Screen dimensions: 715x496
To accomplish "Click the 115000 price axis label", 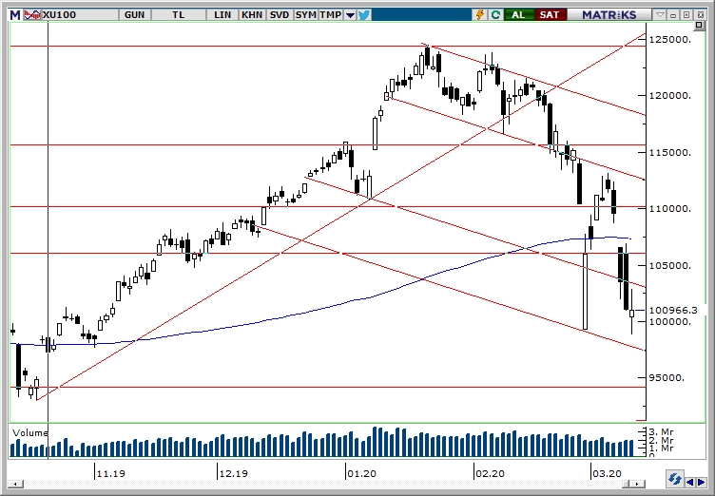I will point(669,152).
